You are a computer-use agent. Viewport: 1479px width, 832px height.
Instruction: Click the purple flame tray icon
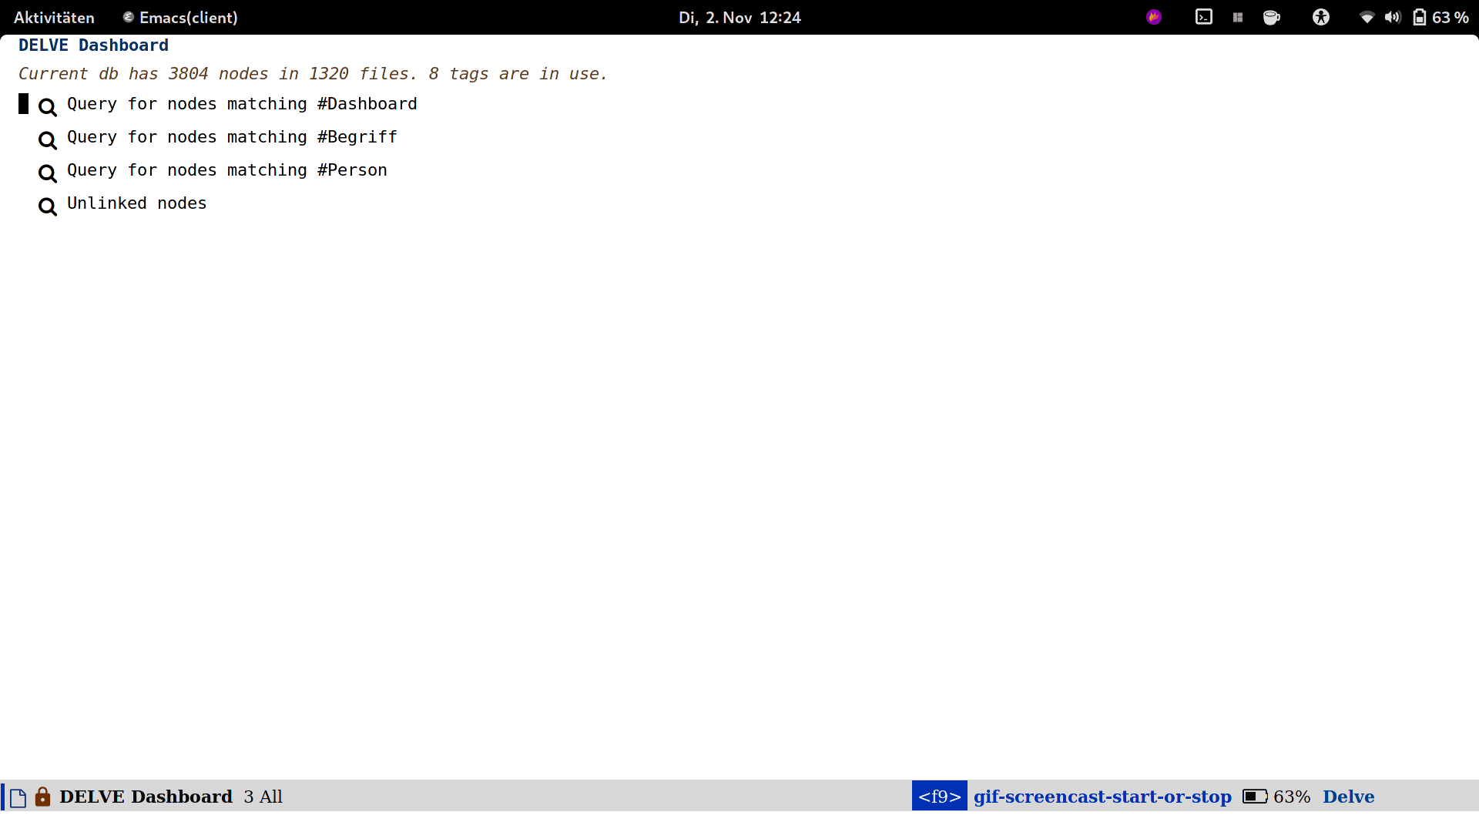tap(1153, 17)
